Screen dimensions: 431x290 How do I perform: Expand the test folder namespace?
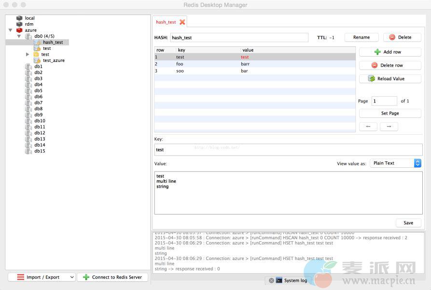28,55
